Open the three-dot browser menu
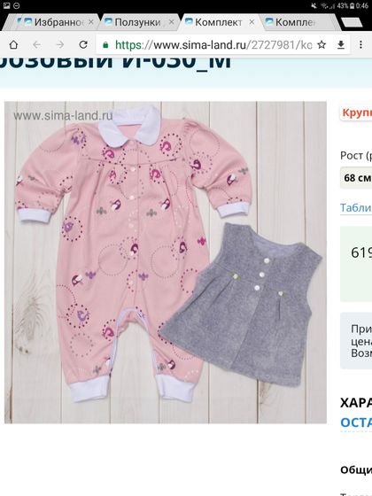The image size is (372, 496). click(360, 44)
